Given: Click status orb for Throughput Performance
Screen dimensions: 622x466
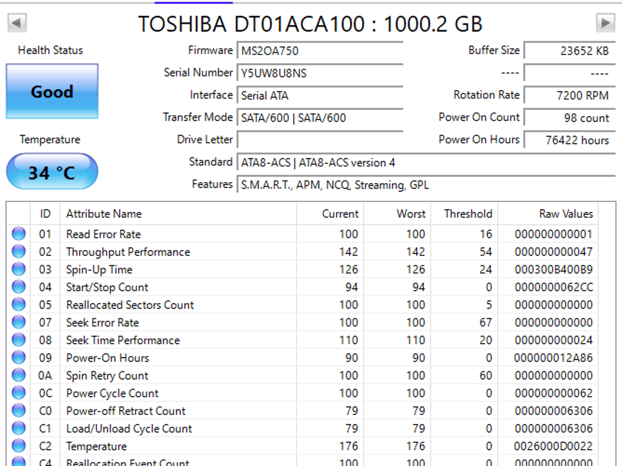Looking at the screenshot, I should coord(19,252).
